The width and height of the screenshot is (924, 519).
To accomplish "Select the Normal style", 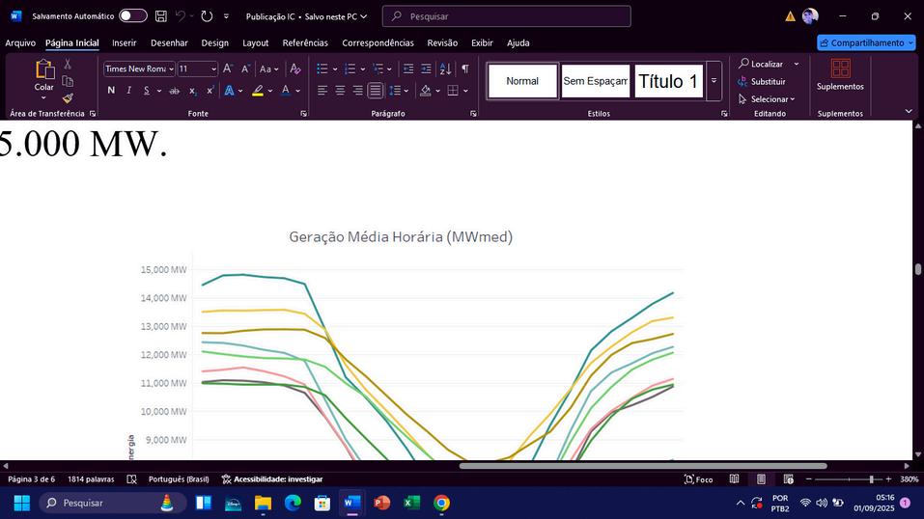I will [522, 81].
